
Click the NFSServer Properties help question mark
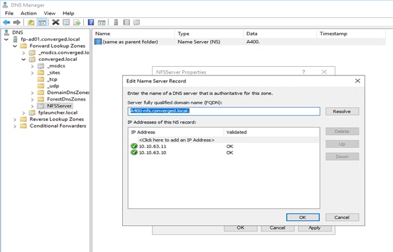click(304, 72)
